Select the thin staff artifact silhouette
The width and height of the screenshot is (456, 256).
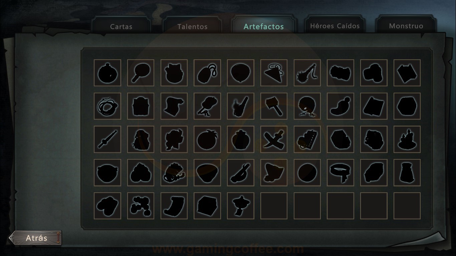point(107,139)
